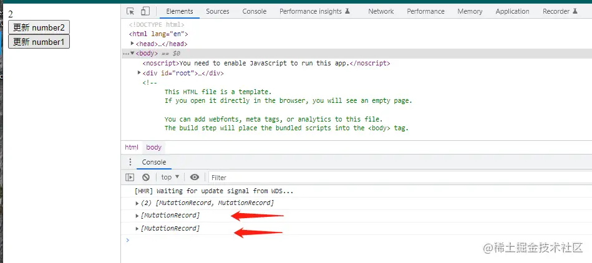Open the Performance insights tab

(315, 11)
